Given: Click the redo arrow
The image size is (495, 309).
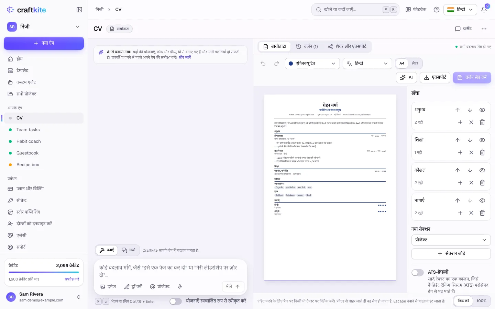Looking at the screenshot, I should [x=277, y=64].
